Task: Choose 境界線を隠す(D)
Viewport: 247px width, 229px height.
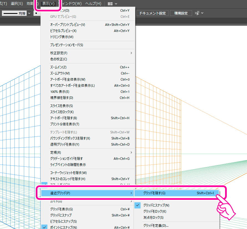Action: pos(88,98)
